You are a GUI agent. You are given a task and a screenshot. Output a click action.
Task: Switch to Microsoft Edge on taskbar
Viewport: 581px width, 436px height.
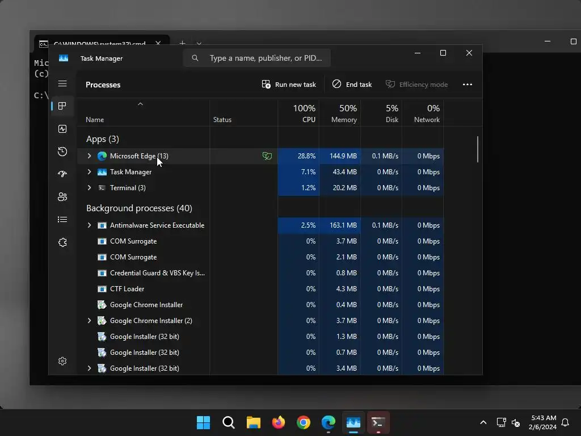click(329, 422)
